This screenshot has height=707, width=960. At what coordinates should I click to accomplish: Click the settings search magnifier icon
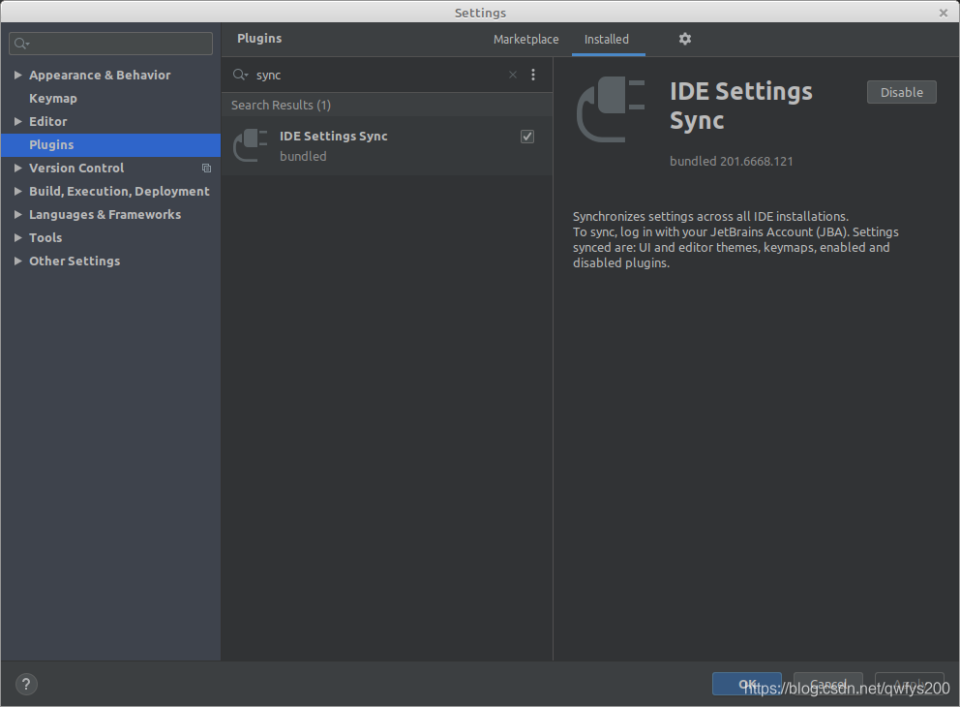tap(22, 44)
